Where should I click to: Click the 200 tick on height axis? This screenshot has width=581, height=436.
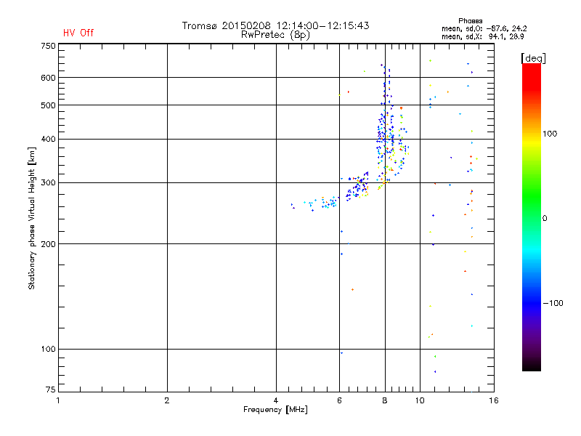[48, 244]
